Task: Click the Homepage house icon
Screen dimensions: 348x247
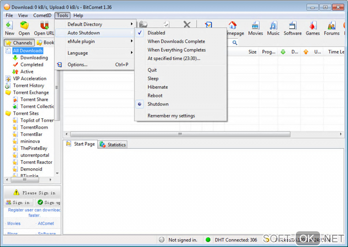Action: coord(232,25)
